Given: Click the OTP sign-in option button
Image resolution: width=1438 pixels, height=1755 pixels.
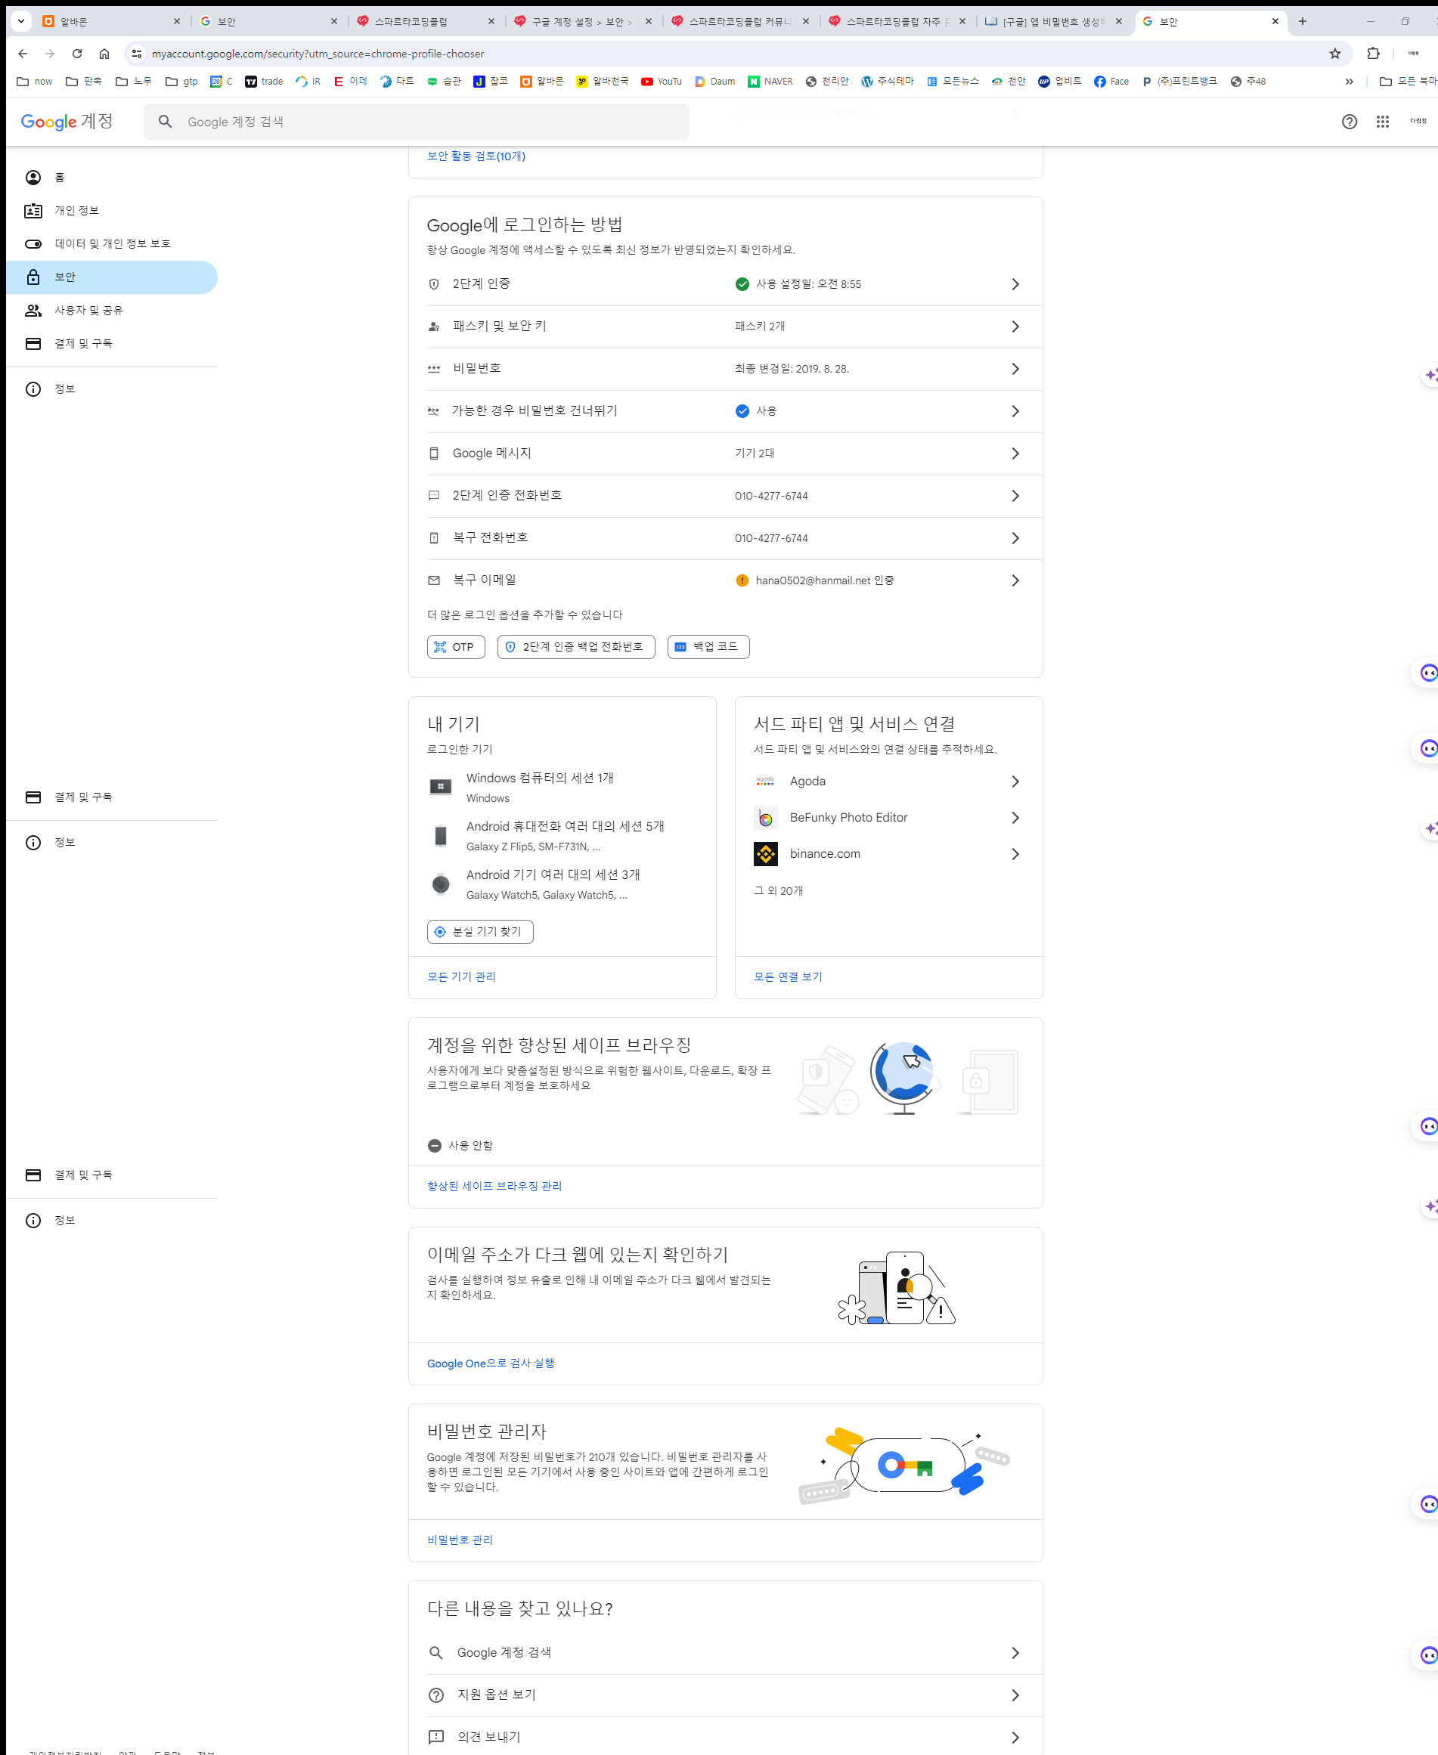Looking at the screenshot, I should point(456,647).
